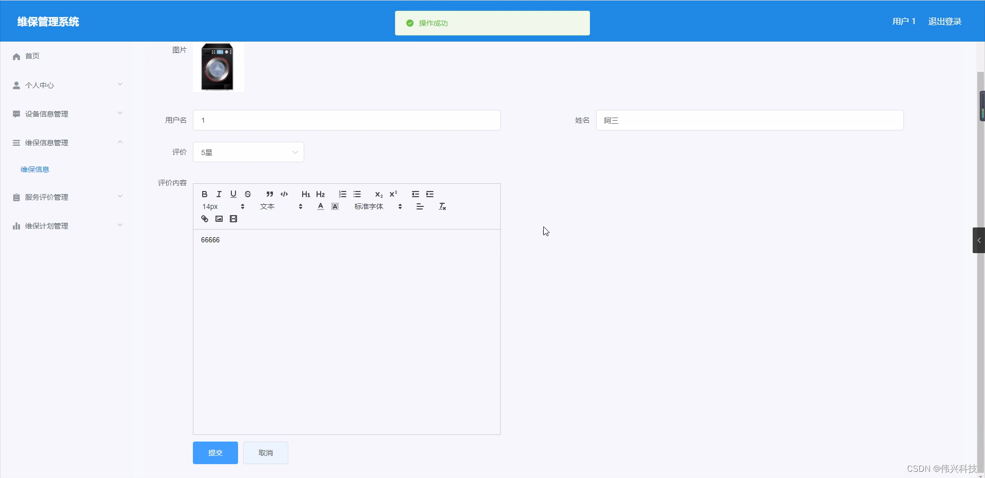Viewport: 985px width, 478px height.
Task: Expand the 设备信息管理 menu
Action: click(46, 113)
